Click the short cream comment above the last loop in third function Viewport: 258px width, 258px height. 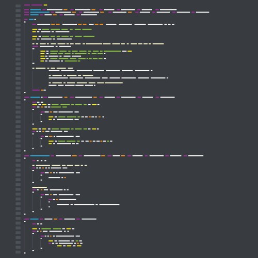(x=40, y=187)
